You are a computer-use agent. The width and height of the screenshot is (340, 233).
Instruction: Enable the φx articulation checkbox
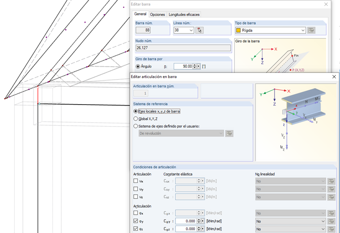coord(136,213)
